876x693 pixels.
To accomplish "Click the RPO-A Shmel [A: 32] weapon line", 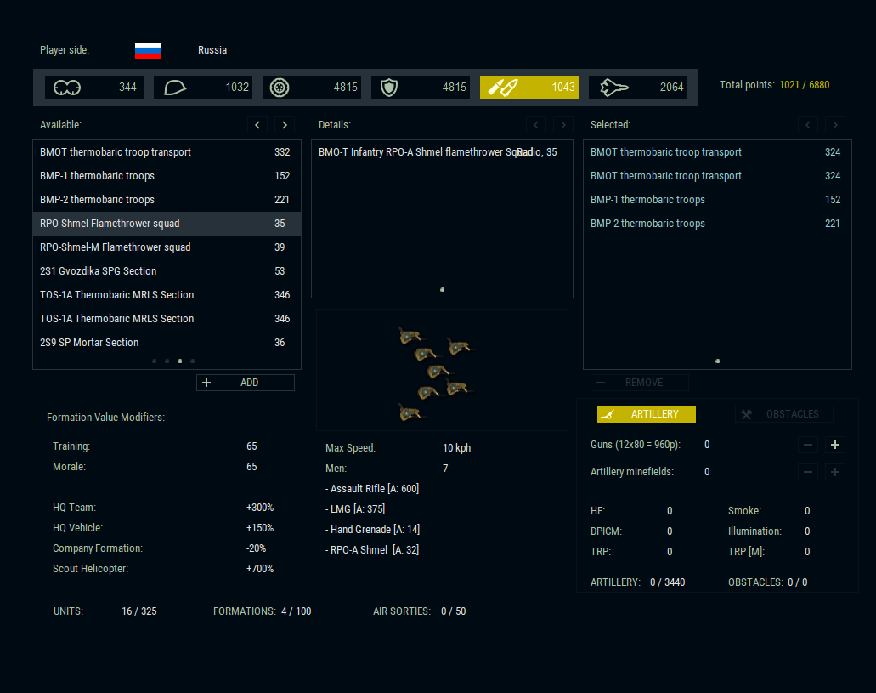I will [x=372, y=550].
